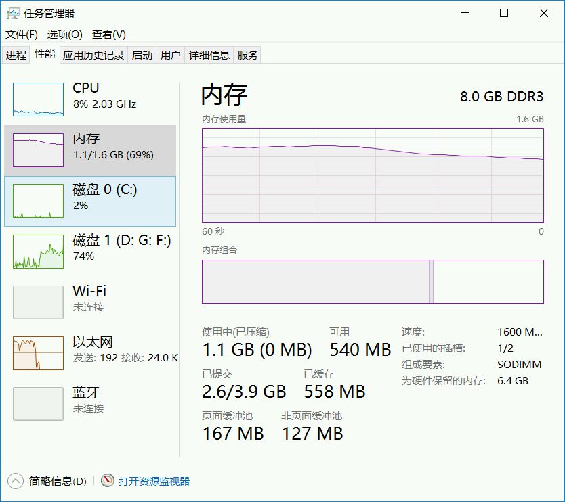Switch to the 进程 tab

pos(16,55)
